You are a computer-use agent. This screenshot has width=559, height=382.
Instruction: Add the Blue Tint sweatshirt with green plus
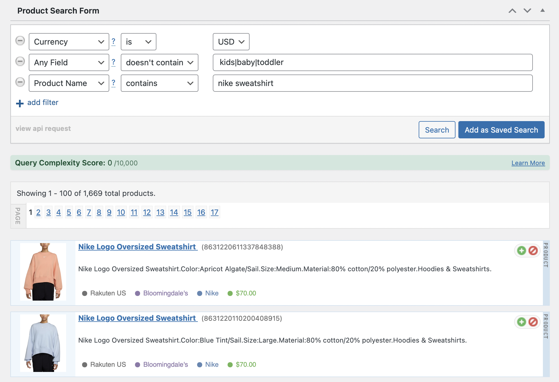coord(522,322)
